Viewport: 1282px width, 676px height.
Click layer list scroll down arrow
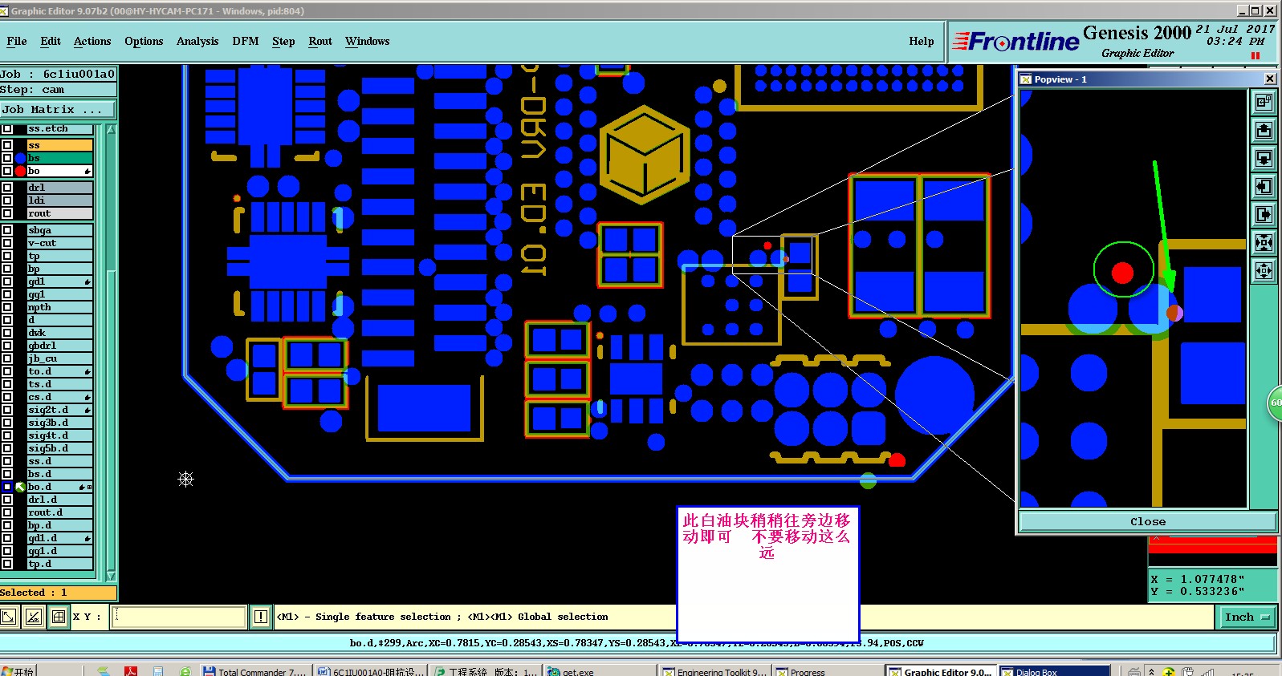[111, 576]
